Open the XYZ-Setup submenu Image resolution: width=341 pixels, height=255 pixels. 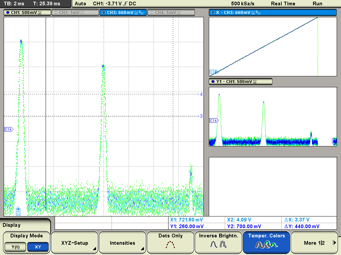pyautogui.click(x=75, y=243)
